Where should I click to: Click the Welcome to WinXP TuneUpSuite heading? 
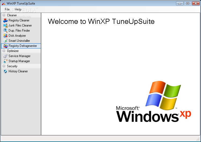coord(101,21)
